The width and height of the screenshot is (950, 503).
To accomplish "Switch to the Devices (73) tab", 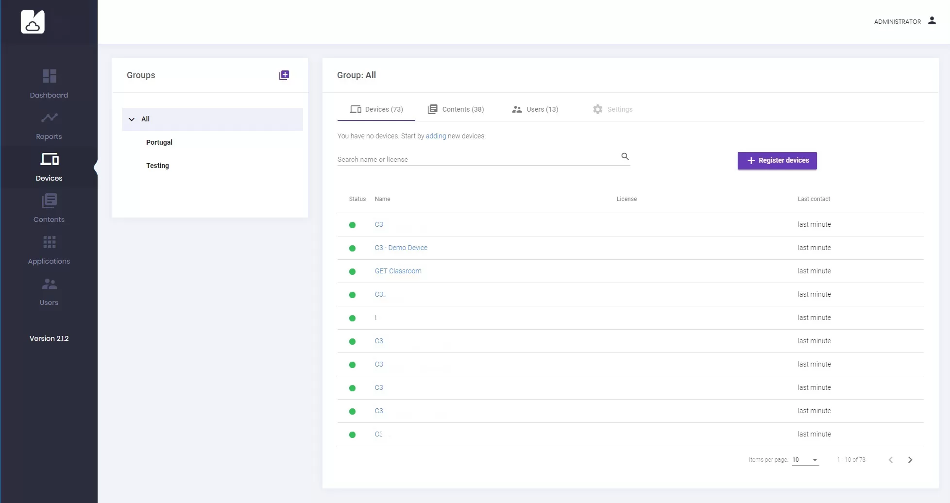I will coord(376,109).
